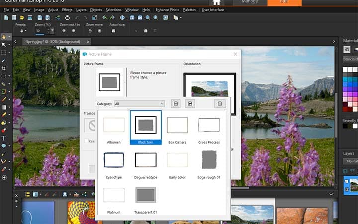
Task: Open the File menu
Action: (6, 10)
